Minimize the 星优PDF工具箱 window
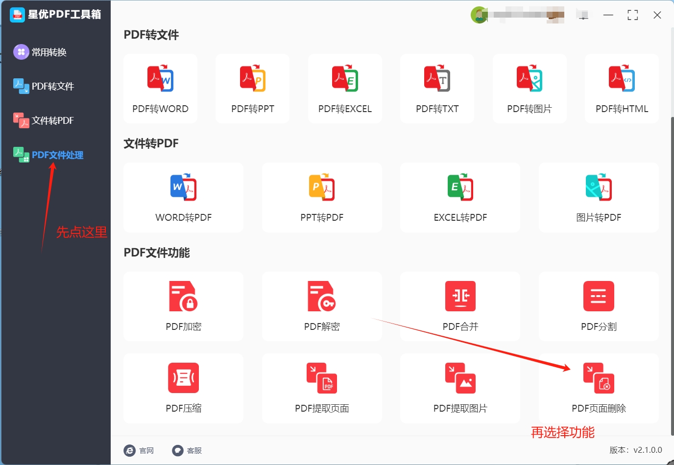This screenshot has width=674, height=465. [x=608, y=15]
